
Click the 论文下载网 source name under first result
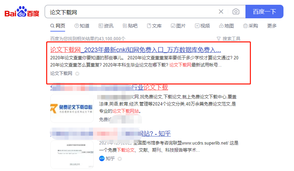point(61,73)
